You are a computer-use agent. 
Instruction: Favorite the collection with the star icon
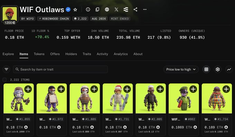pyautogui.click(x=75, y=10)
